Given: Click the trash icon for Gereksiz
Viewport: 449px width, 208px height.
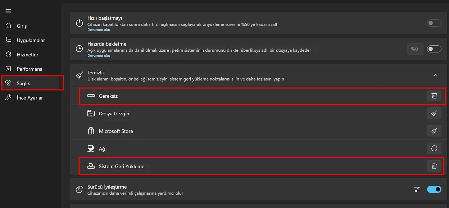Looking at the screenshot, I should (x=434, y=96).
